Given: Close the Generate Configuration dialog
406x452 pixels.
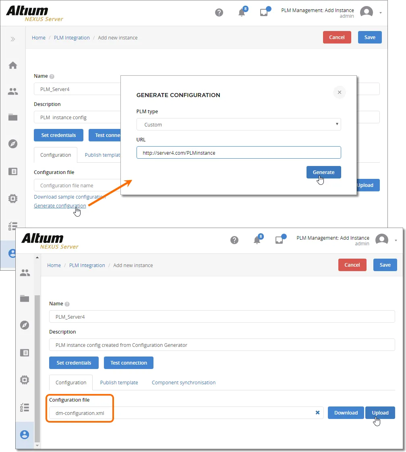Looking at the screenshot, I should click(x=340, y=92).
